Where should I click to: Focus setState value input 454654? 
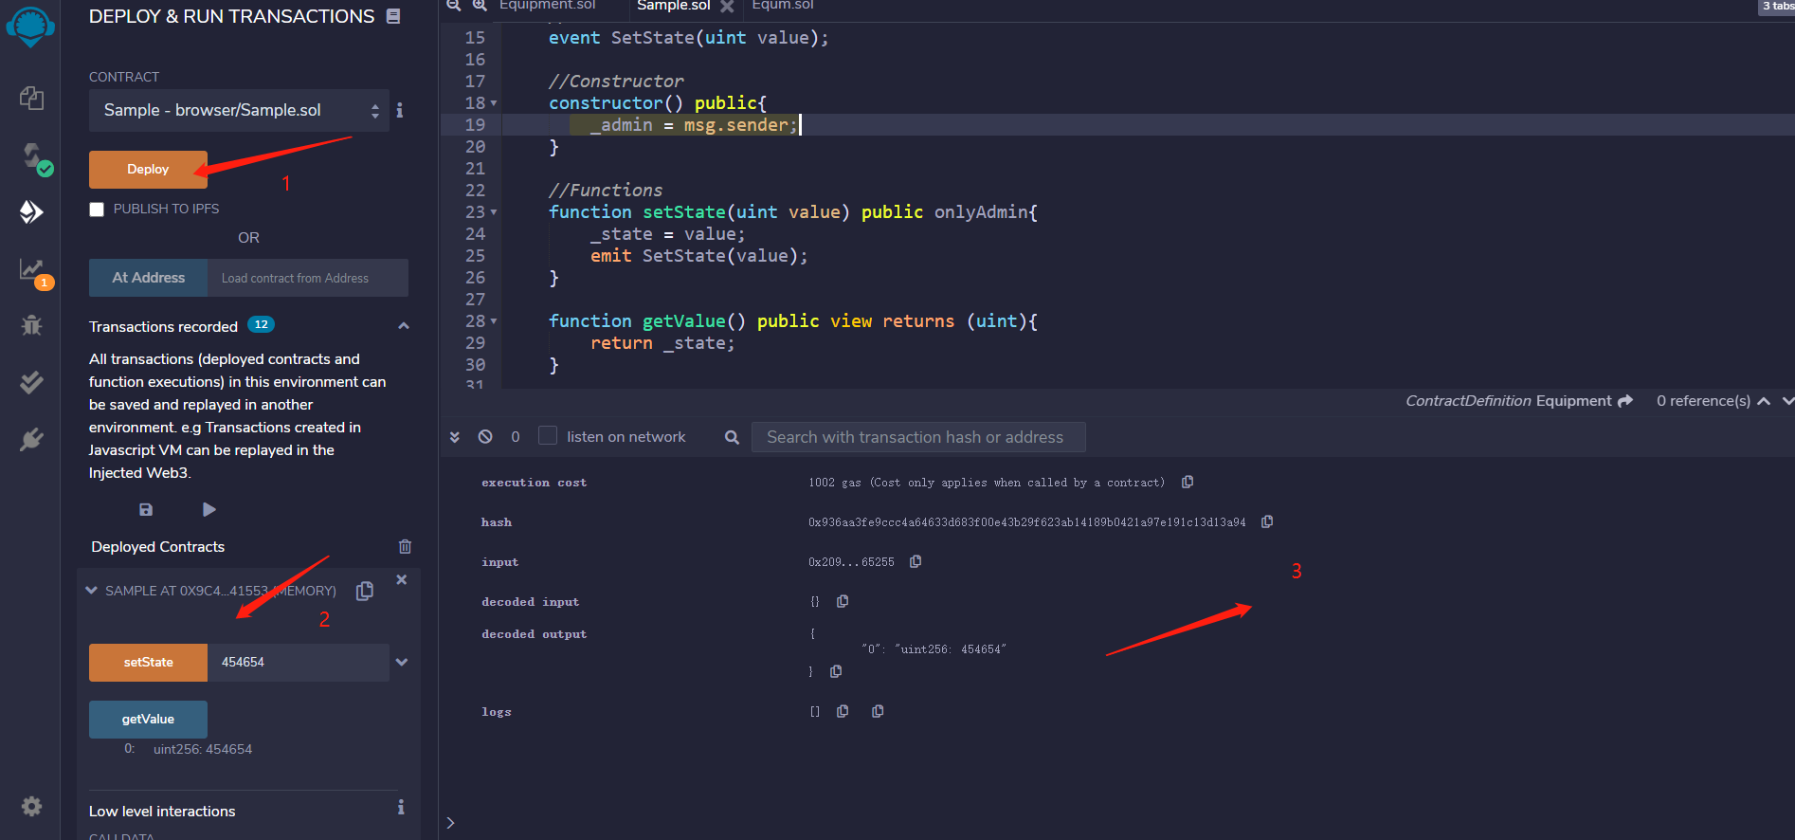click(299, 663)
